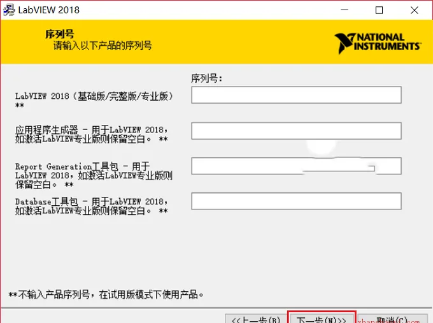This screenshot has height=323, width=433.
Task: Cancel installation with the 取消(C) button
Action: 392,319
